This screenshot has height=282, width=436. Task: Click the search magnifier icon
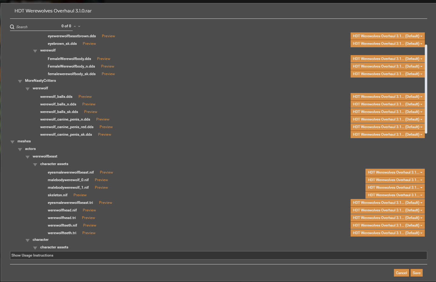12,27
